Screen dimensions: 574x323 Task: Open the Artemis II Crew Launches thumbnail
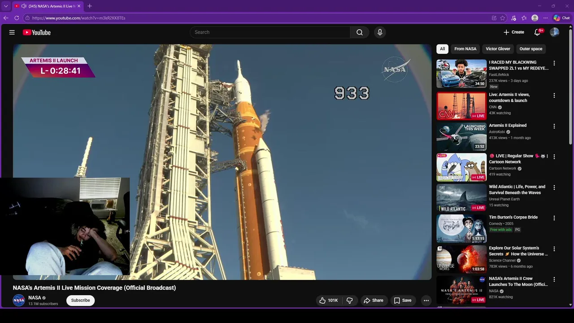461,290
